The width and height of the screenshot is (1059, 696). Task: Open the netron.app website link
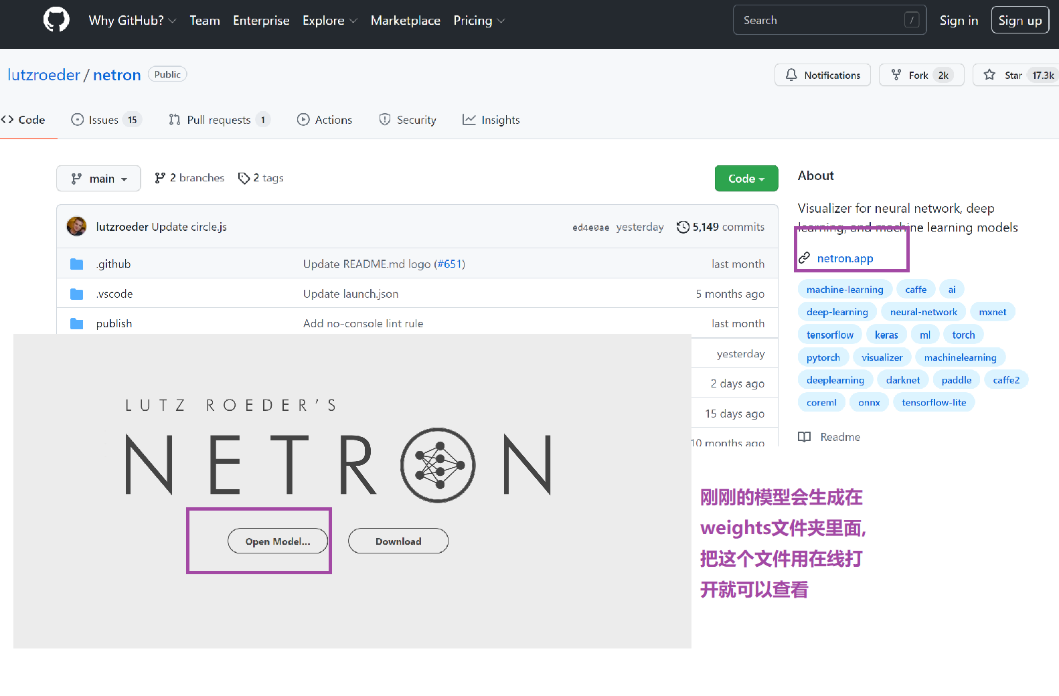(845, 258)
